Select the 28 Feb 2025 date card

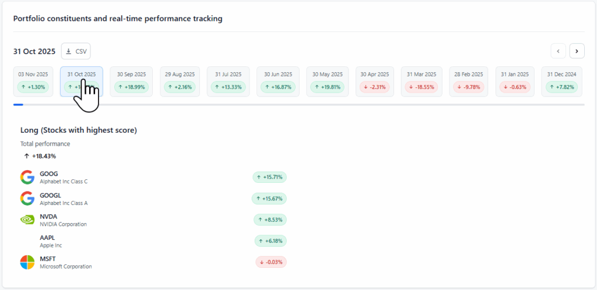pyautogui.click(x=469, y=81)
